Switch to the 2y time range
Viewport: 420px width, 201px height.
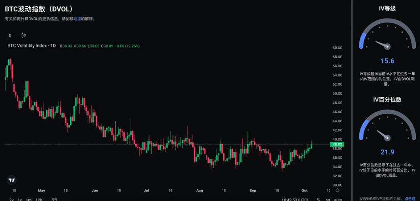(x=11, y=200)
